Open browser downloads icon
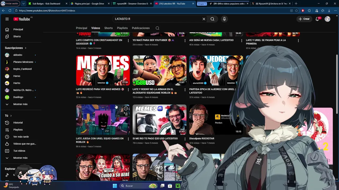The width and height of the screenshot is (339, 190). click(329, 11)
